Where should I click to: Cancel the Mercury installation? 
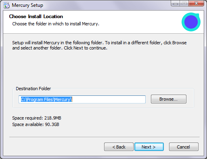point(184,147)
